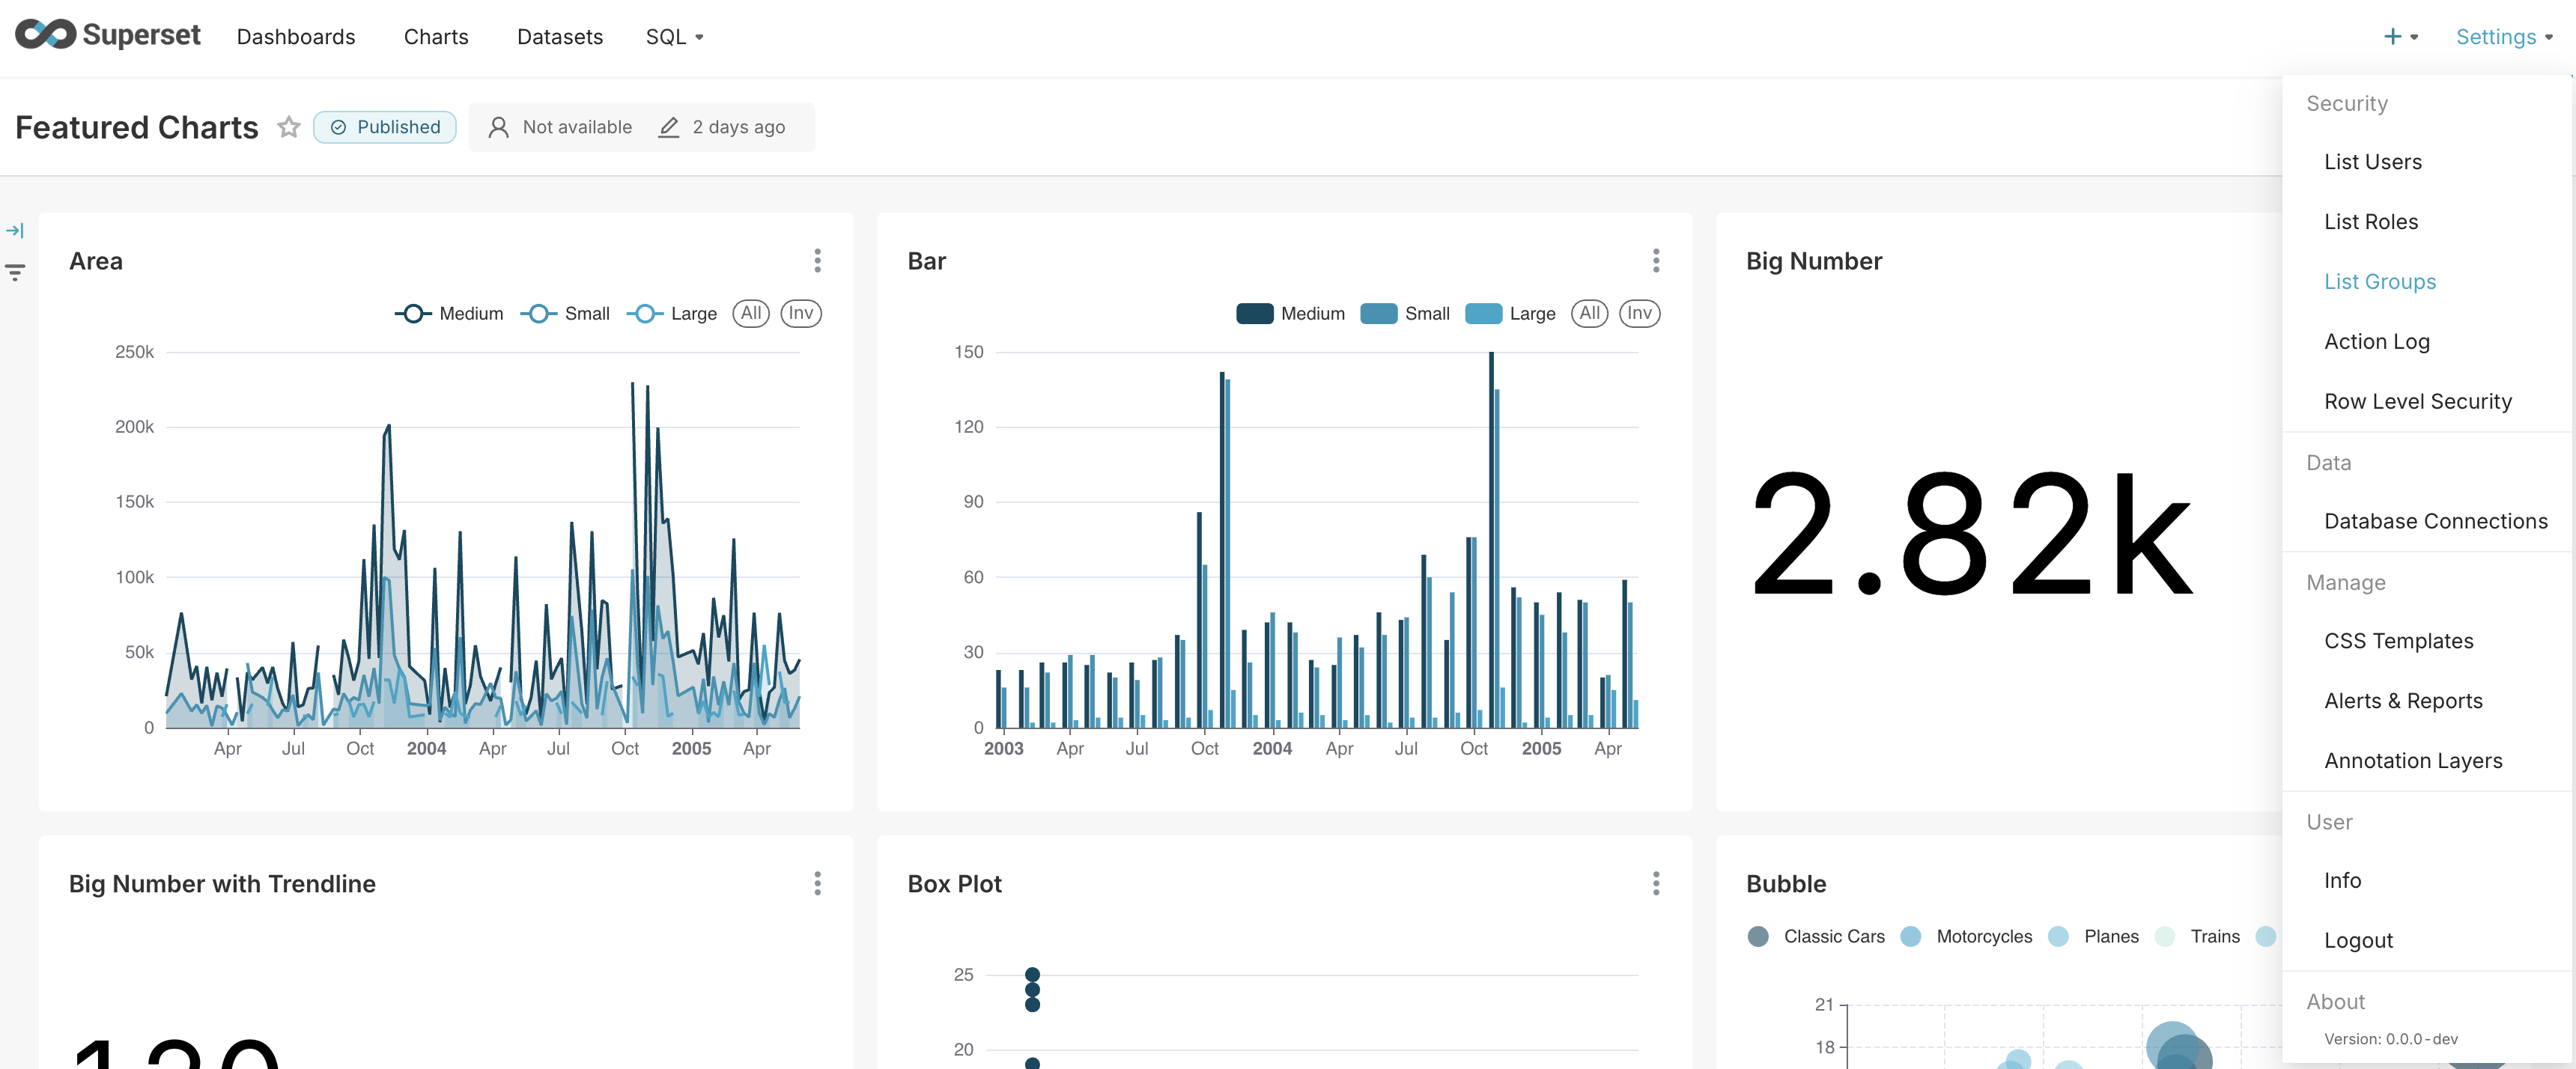
Task: Open the SQL dropdown menu
Action: 675,37
